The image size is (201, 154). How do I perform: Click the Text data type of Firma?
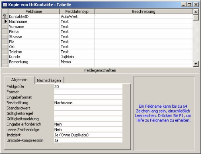click(x=77, y=32)
